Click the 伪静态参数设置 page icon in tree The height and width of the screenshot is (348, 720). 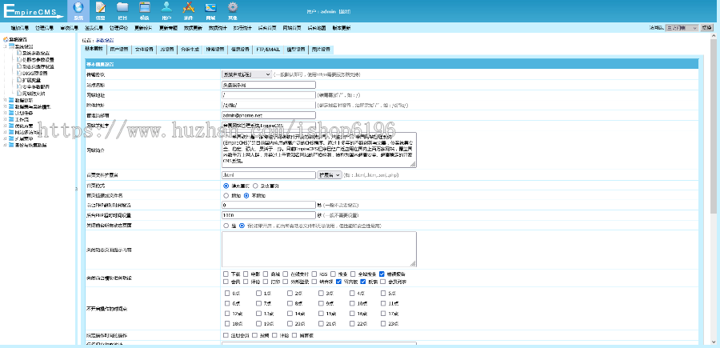pos(19,60)
